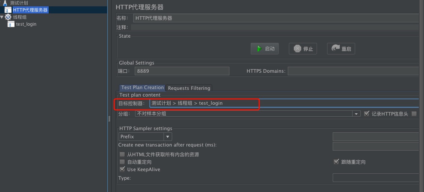The image size is (424, 192).
Task: Open the 分组 grouping dropdown
Action: click(x=248, y=114)
